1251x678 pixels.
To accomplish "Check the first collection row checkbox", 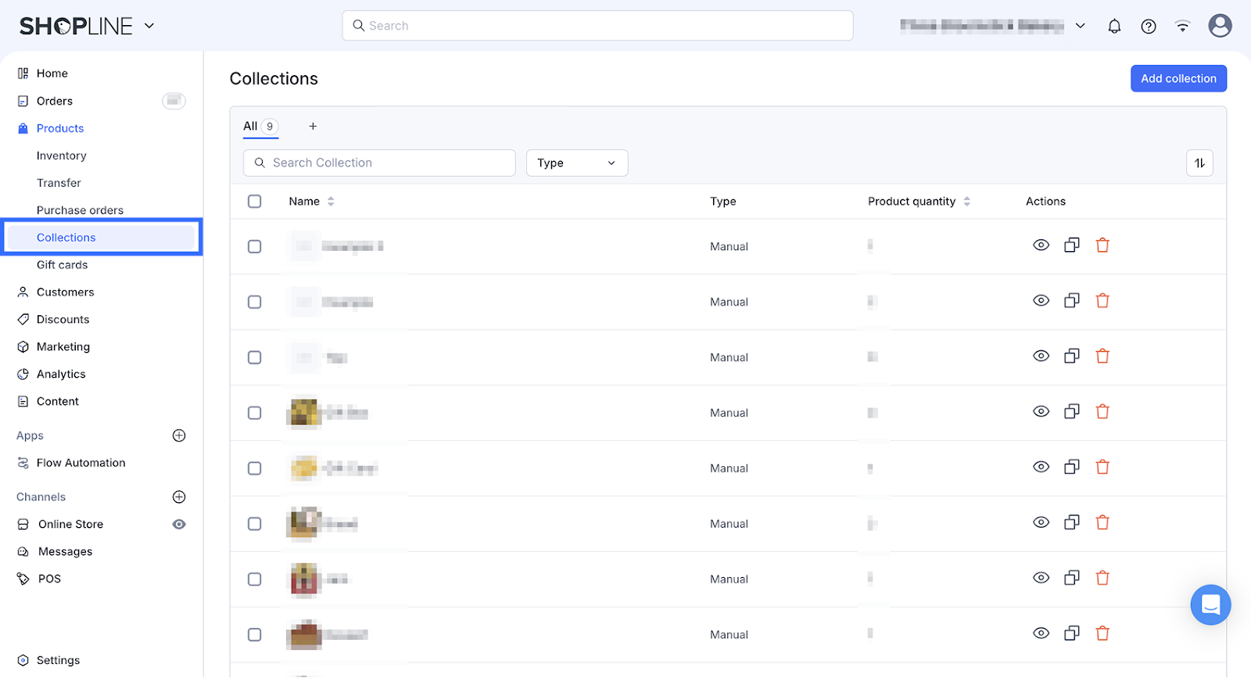I will 255,246.
